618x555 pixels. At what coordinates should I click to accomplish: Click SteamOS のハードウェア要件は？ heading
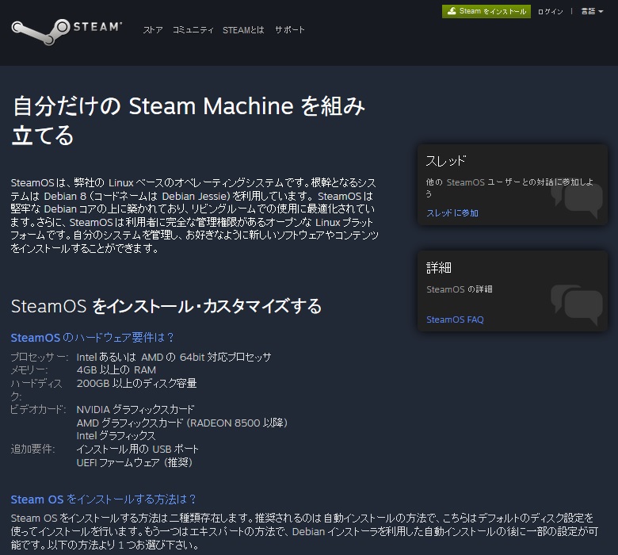(x=92, y=338)
